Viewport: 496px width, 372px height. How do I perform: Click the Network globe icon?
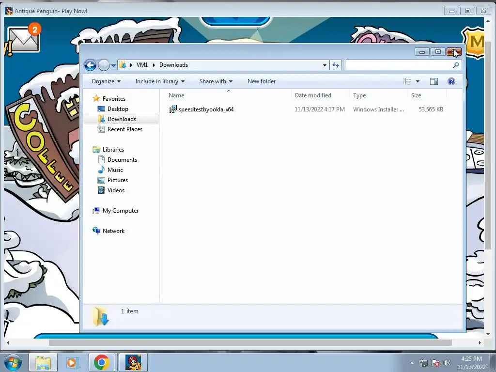tap(96, 231)
